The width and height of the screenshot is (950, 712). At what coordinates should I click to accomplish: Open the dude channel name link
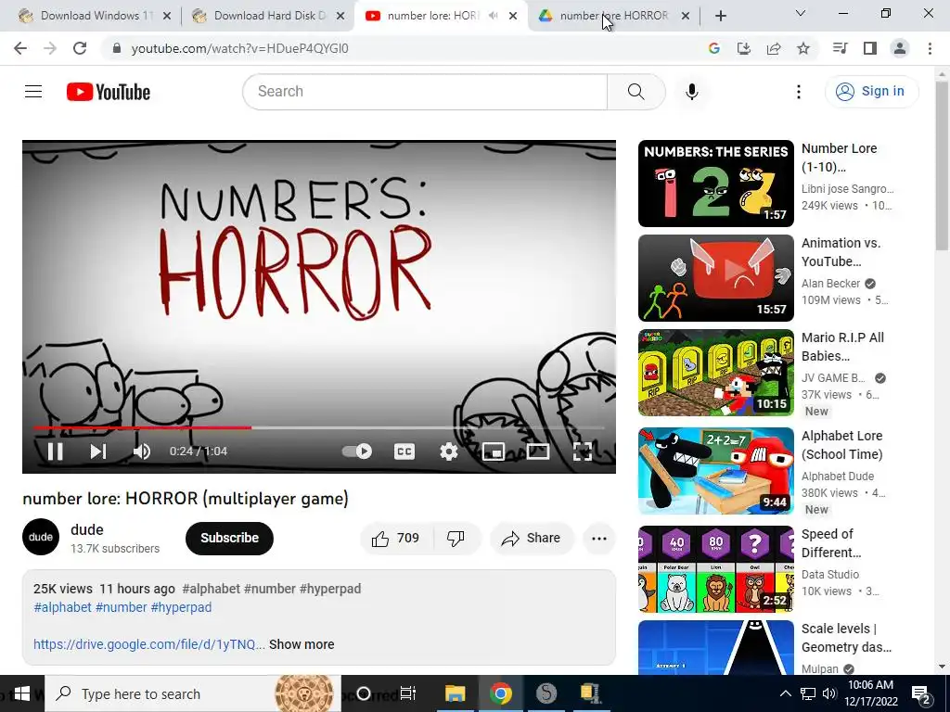click(87, 529)
